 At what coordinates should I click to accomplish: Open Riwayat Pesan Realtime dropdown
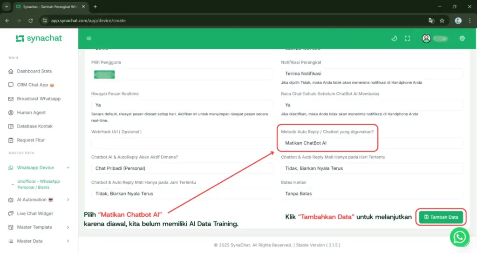coord(182,105)
